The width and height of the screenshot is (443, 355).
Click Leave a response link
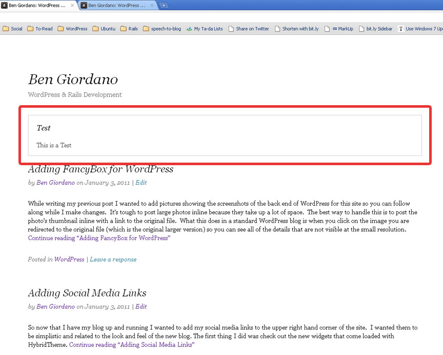tap(113, 260)
